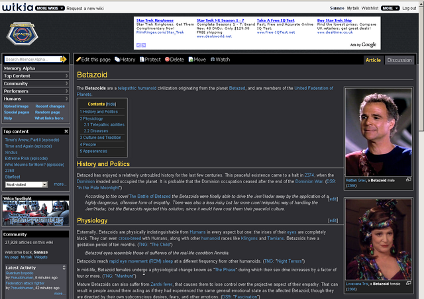Image resolution: width=424 pixels, height=299 pixels.
Task: Click the Lwaxana Troi portrait thumbnail
Action: [378, 239]
